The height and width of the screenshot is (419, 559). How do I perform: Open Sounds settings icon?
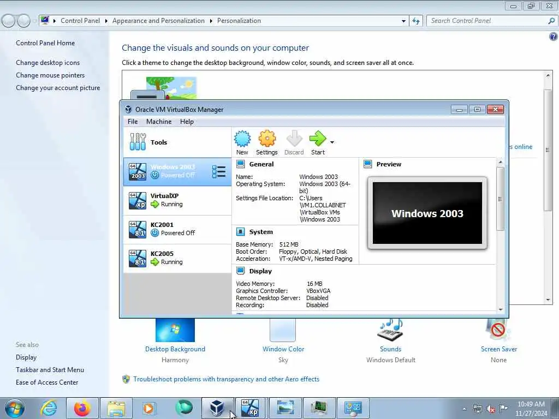pyautogui.click(x=391, y=330)
